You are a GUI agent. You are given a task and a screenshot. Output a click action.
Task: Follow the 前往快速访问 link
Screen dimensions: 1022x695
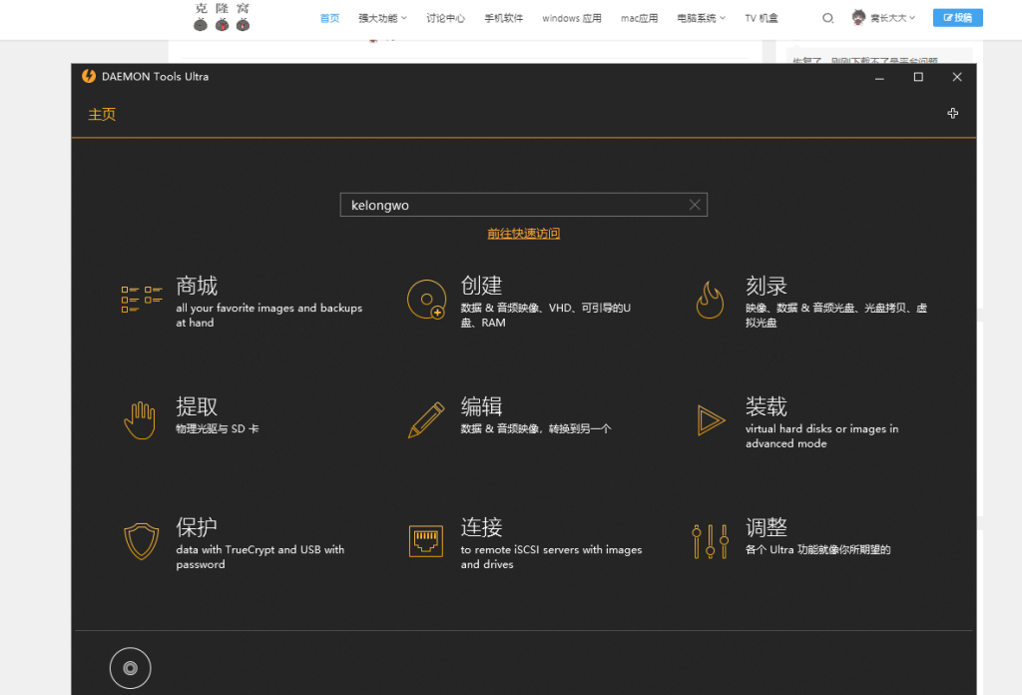[x=523, y=234]
